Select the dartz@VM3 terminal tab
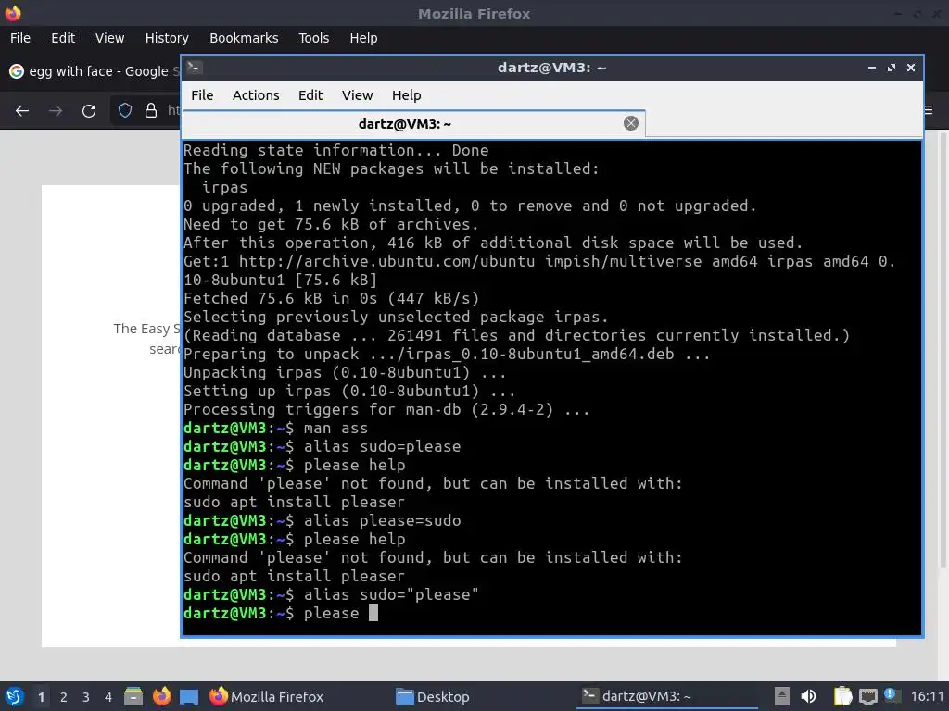The image size is (949, 711). click(413, 124)
